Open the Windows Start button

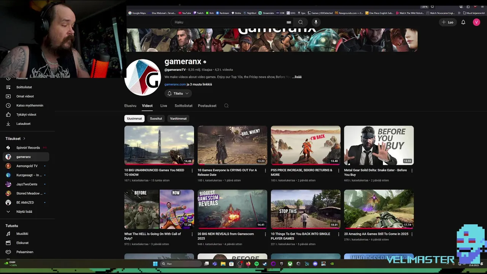(155, 264)
